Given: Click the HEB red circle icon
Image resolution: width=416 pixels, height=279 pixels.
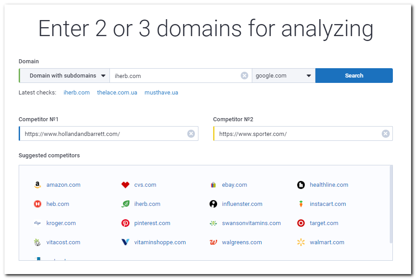Looking at the screenshot, I should click(x=37, y=204).
